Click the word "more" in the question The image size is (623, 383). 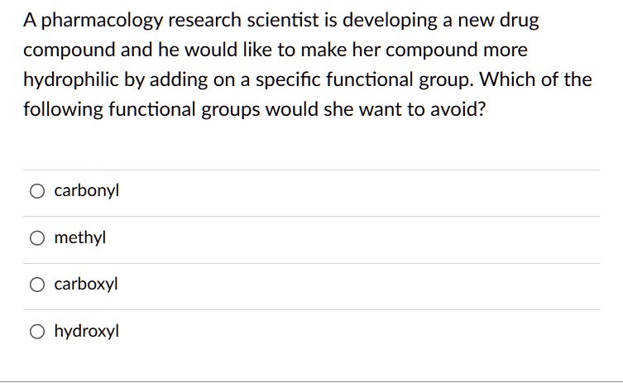click(x=504, y=50)
